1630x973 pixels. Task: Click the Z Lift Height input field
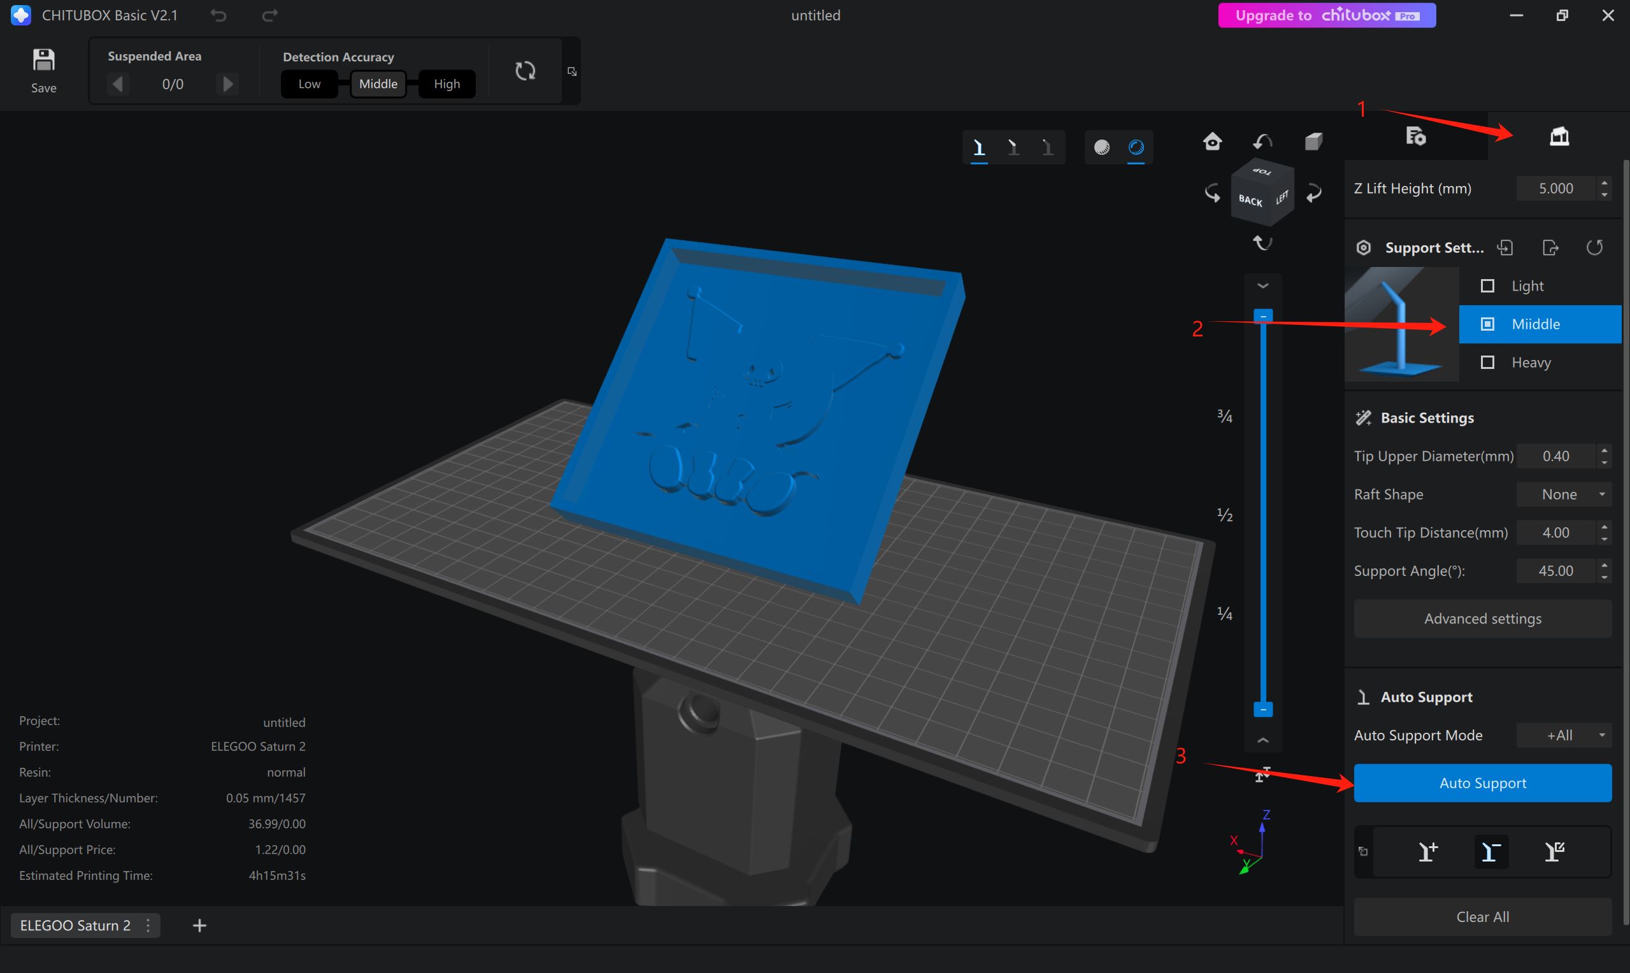[x=1556, y=188]
